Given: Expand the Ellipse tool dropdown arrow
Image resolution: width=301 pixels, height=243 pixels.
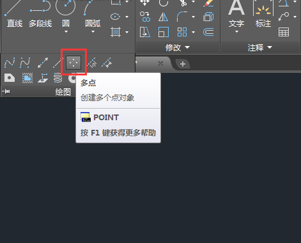Looking at the screenshot, I should pos(127,17).
